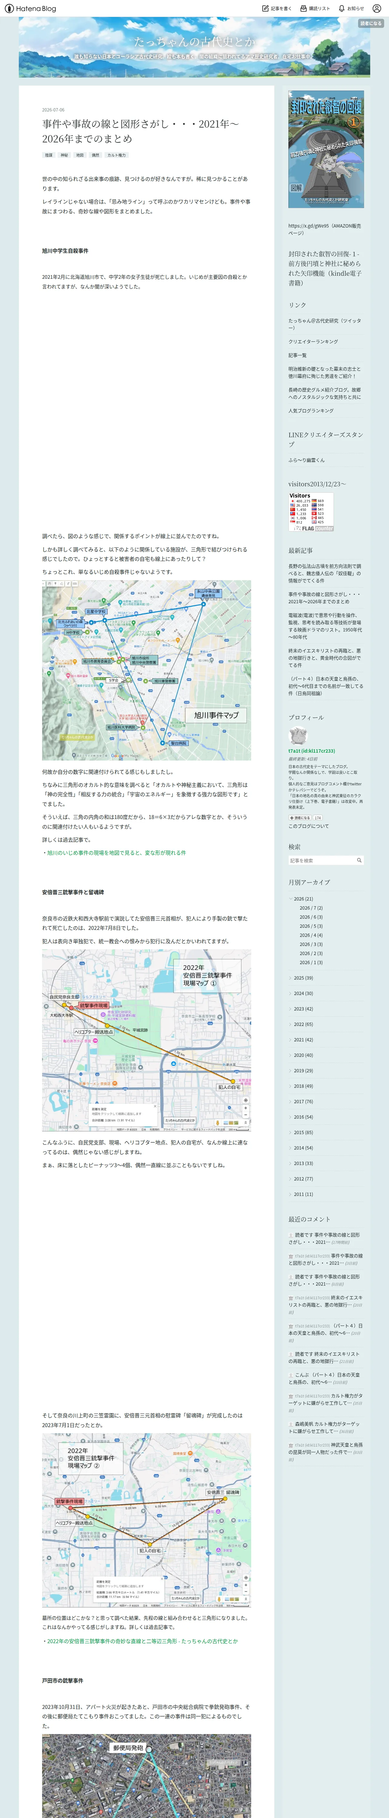Open the お知らせ notification bell
The height and width of the screenshot is (1818, 389).
click(342, 8)
